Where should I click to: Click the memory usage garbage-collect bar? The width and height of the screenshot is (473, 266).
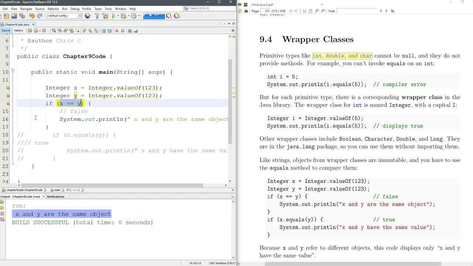pyautogui.click(x=154, y=16)
